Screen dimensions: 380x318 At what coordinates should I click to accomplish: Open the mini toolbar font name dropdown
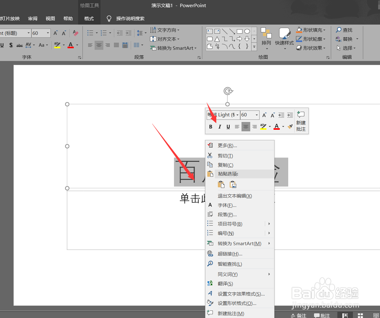click(237, 115)
